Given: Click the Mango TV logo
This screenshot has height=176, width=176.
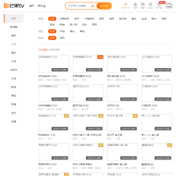Looking at the screenshot, I should point(14,6).
